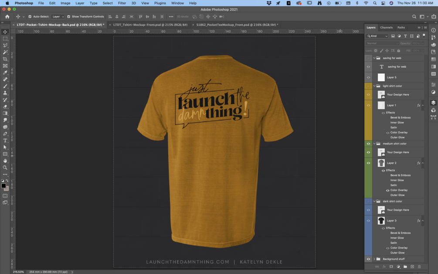This screenshot has width=438, height=274.
Task: Select the Pen tool
Action: tap(5, 134)
